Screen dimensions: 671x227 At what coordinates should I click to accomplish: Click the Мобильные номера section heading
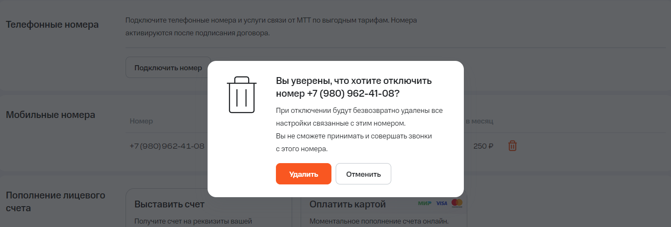pyautogui.click(x=50, y=115)
